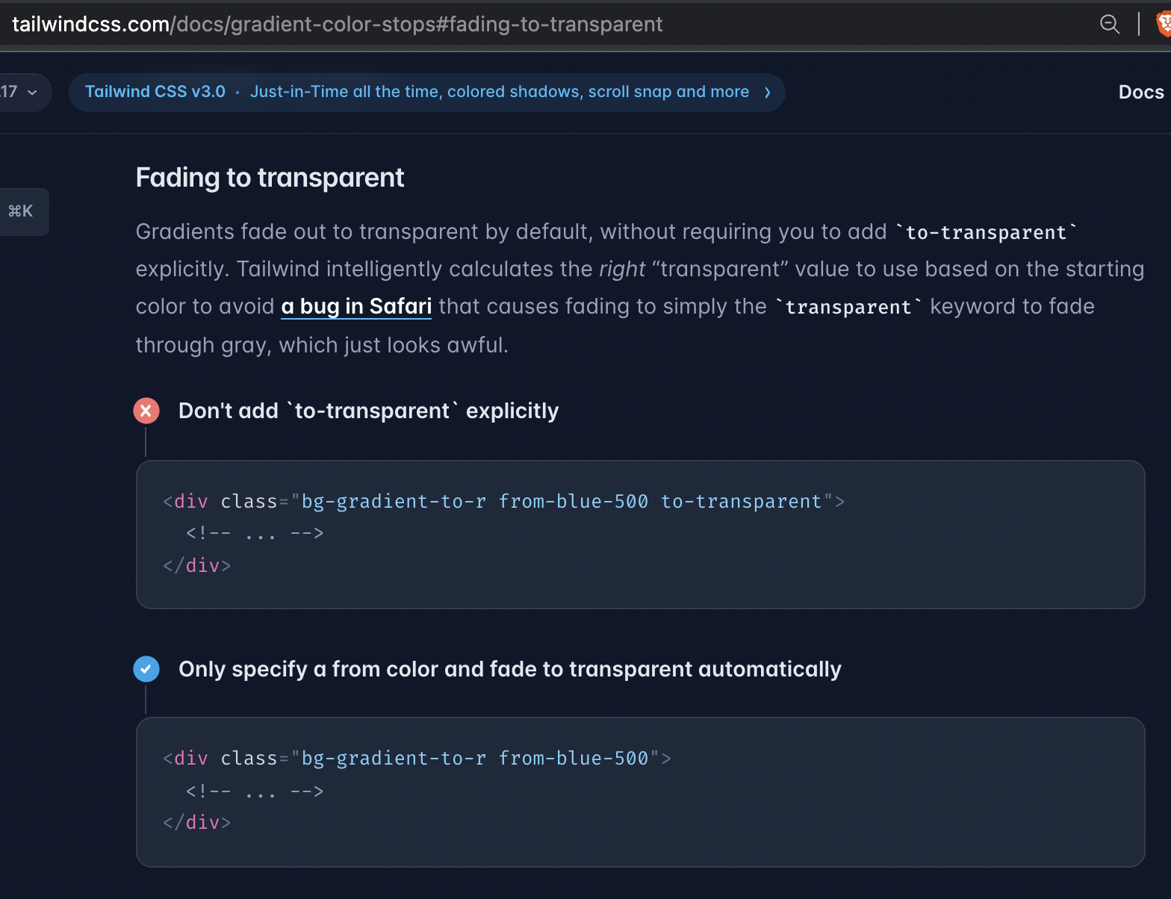The width and height of the screenshot is (1171, 899).
Task: Click the blue checkmark icon beside the do example
Action: (146, 669)
